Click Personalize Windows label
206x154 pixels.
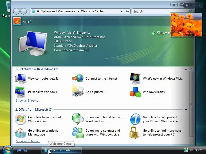tap(42, 92)
